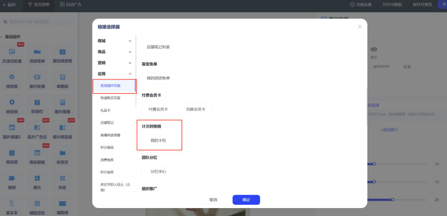The height and width of the screenshot is (216, 447).
Task: Expand the 商品 category chevron
Action: click(130, 52)
